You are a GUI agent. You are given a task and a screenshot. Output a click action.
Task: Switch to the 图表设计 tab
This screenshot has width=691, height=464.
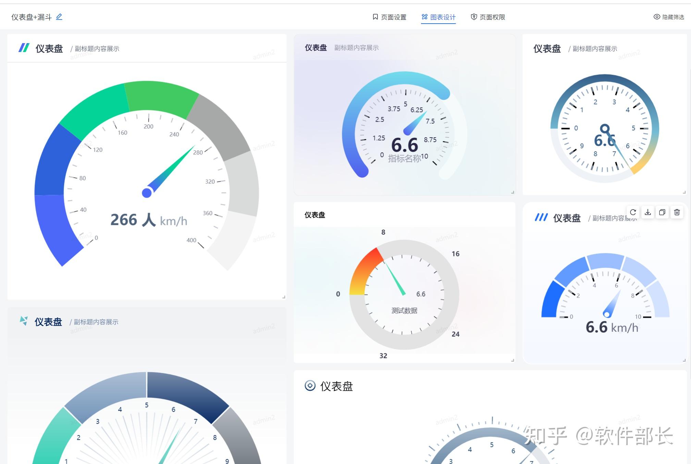pyautogui.click(x=439, y=17)
